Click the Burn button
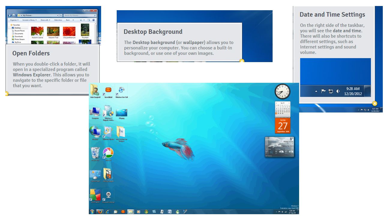 coord(68,20)
